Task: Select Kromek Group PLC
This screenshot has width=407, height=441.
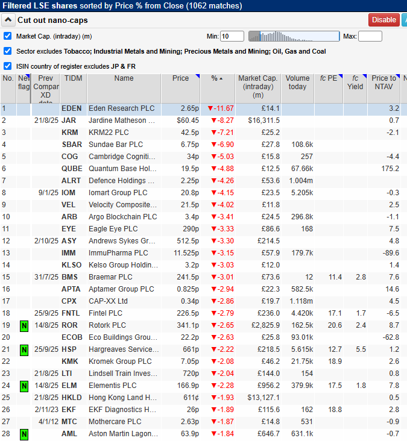Action: click(x=120, y=361)
